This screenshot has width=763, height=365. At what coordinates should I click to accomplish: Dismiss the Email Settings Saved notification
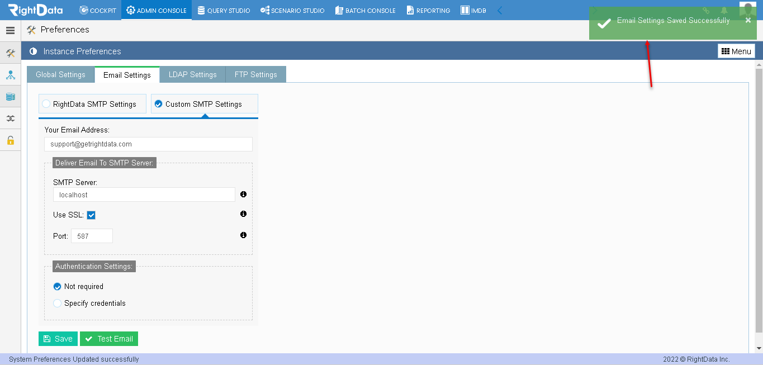pos(748,20)
